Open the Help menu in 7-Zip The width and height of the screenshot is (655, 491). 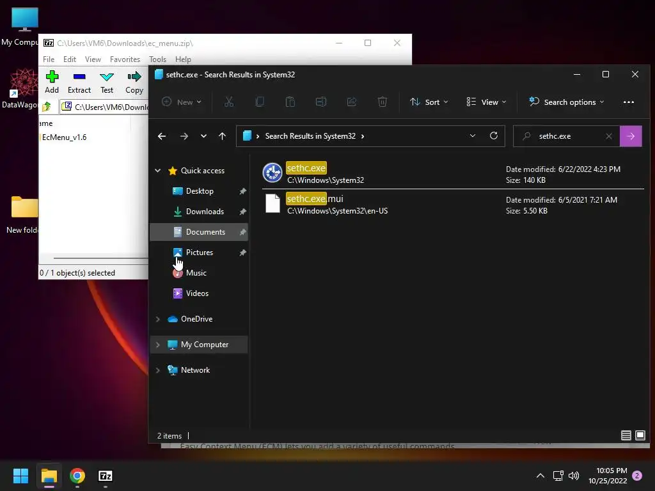(183, 59)
